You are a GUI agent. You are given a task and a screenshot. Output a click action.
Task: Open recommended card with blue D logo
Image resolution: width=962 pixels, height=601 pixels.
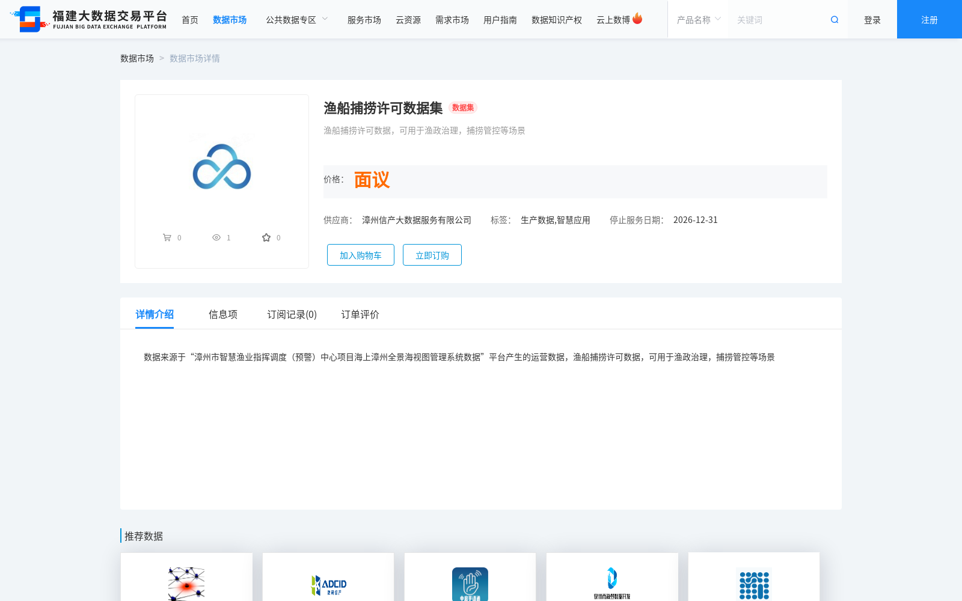(612, 577)
